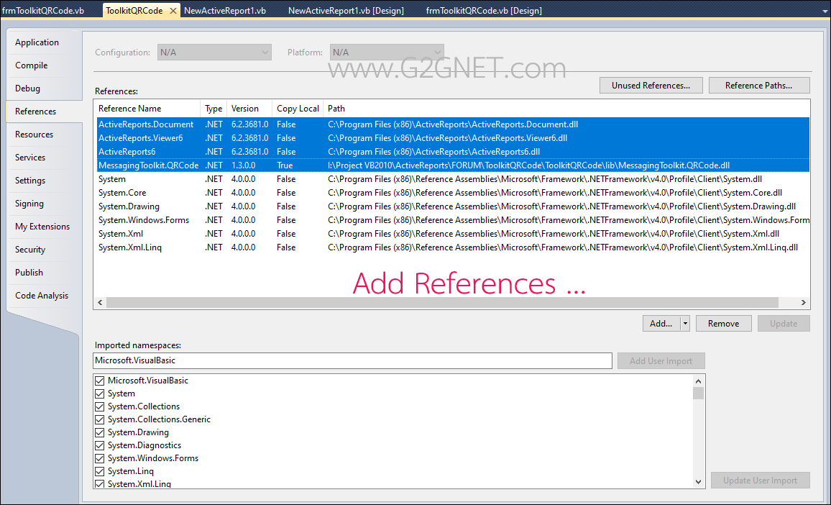The image size is (831, 505).
Task: Sort by Version column header
Action: click(249, 108)
